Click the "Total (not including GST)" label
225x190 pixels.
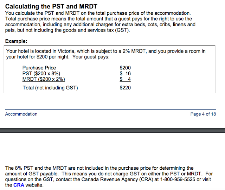pos(50,88)
